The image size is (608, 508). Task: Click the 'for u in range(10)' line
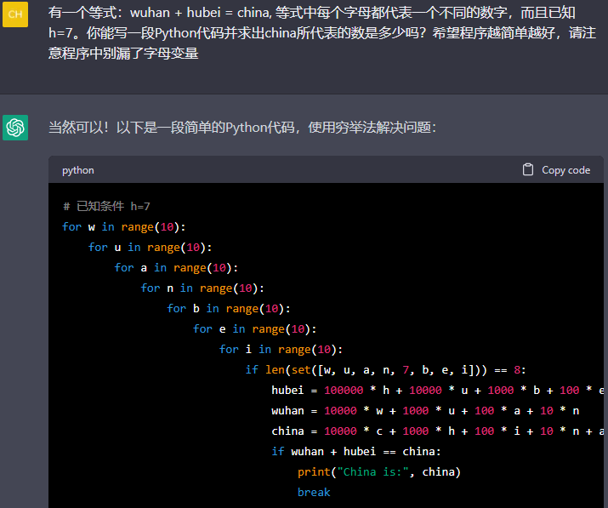pos(150,247)
